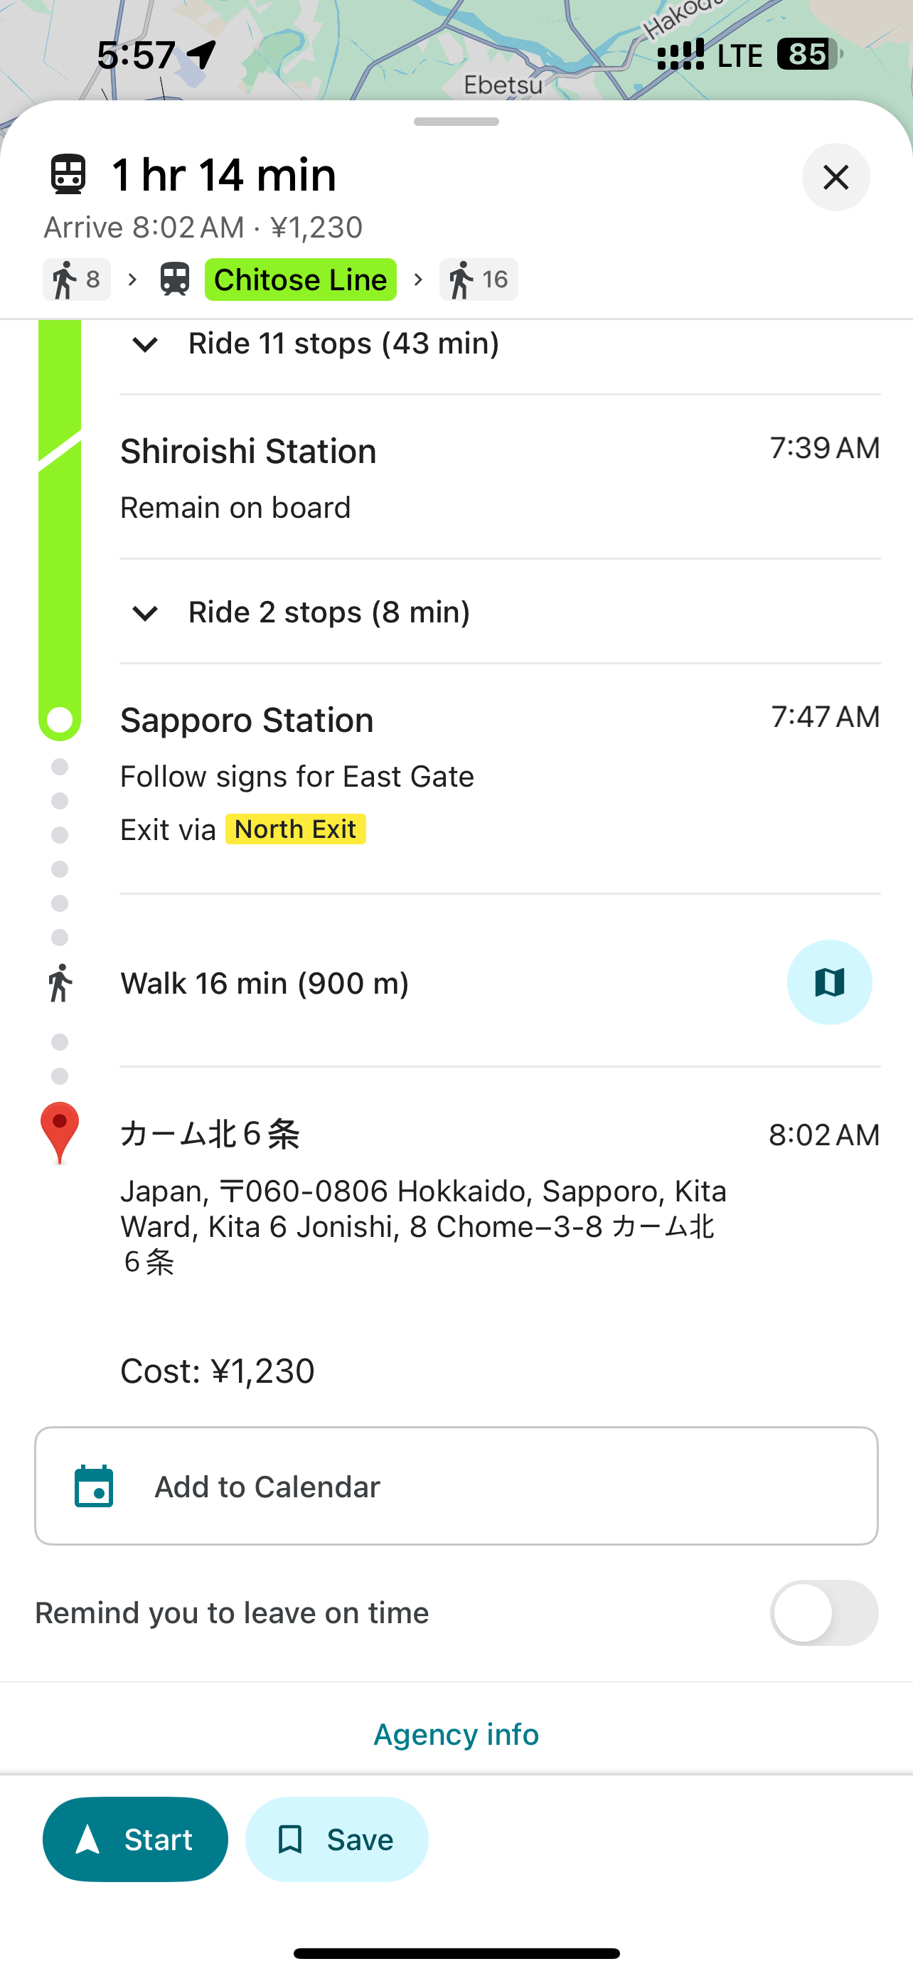Select the Chitose Line badge

pyautogui.click(x=301, y=280)
